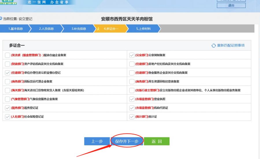Click the title 安顺市西秀区天天羊肉粉馆
This screenshot has width=260, height=159.
pos(127,19)
